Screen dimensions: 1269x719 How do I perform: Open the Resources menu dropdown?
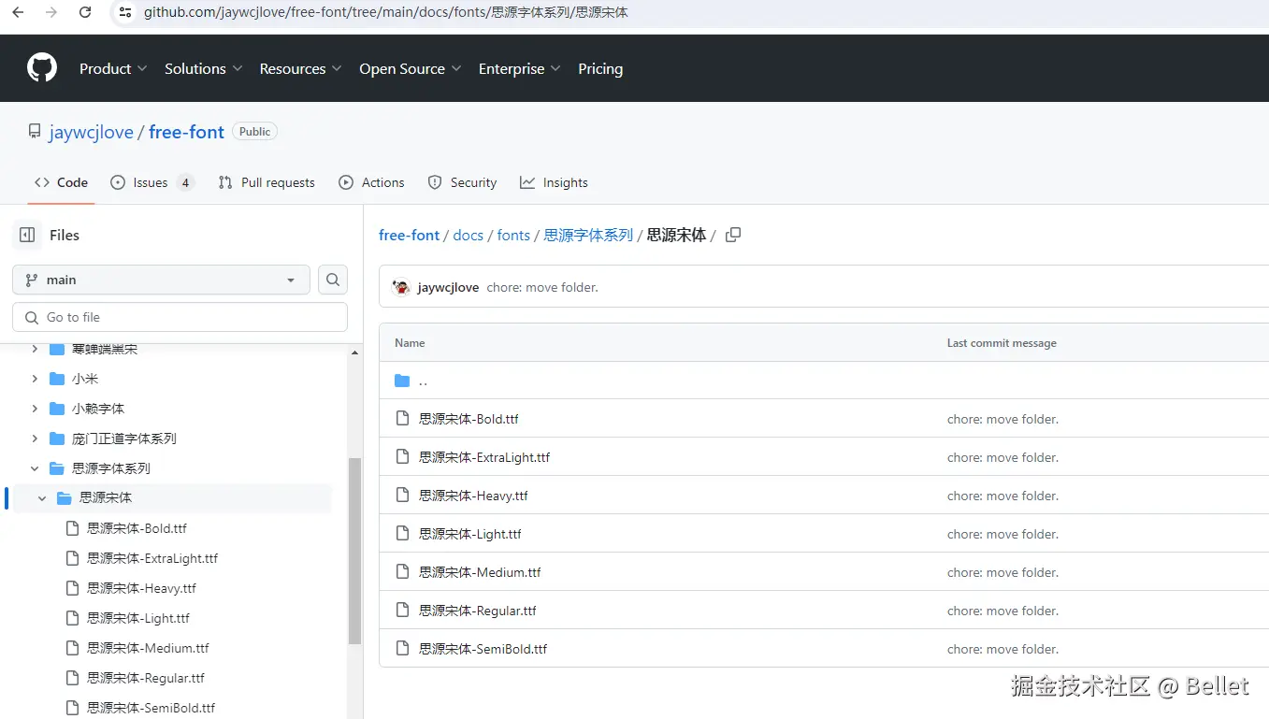click(x=300, y=68)
